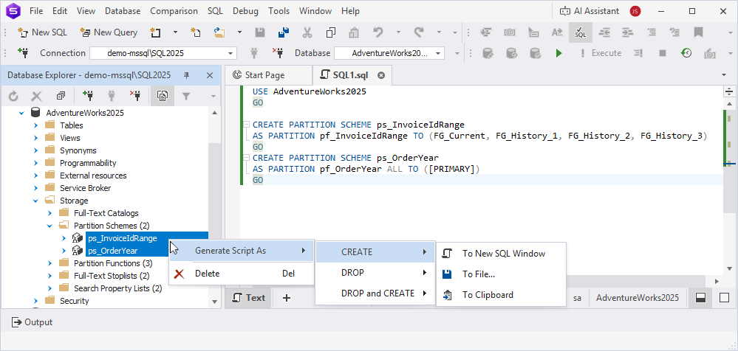Click the Execute button

point(601,53)
